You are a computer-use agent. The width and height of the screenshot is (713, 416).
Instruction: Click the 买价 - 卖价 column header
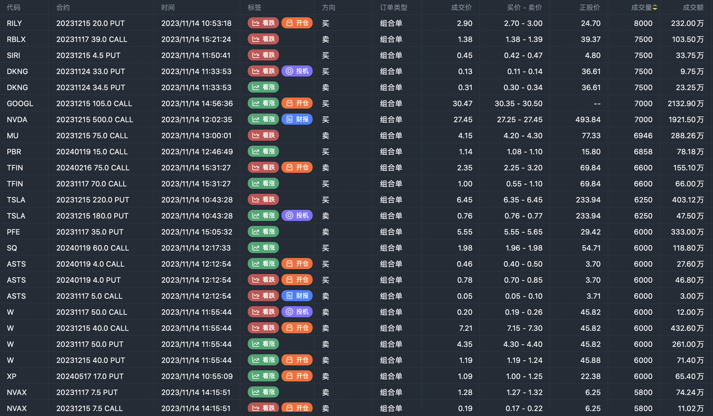click(525, 7)
